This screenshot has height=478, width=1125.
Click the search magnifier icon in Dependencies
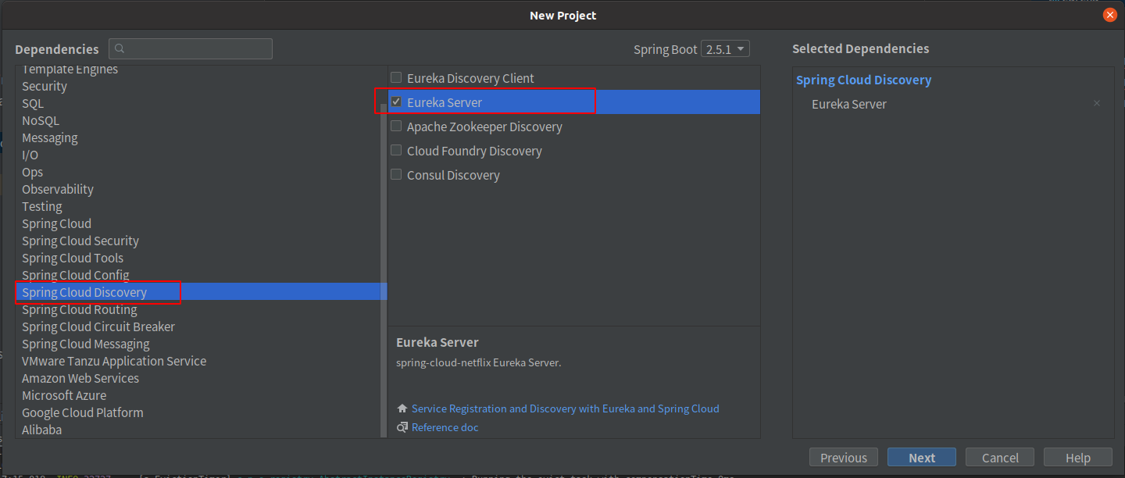pyautogui.click(x=120, y=49)
